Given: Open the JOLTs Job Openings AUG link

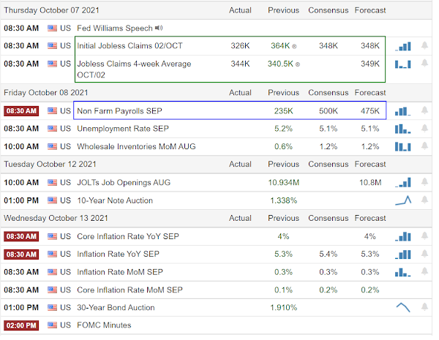Looking at the screenshot, I should coord(127,182).
